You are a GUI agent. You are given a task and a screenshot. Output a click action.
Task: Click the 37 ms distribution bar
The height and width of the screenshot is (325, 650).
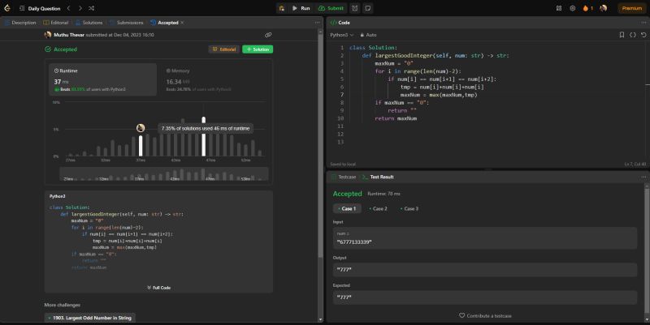click(x=141, y=146)
